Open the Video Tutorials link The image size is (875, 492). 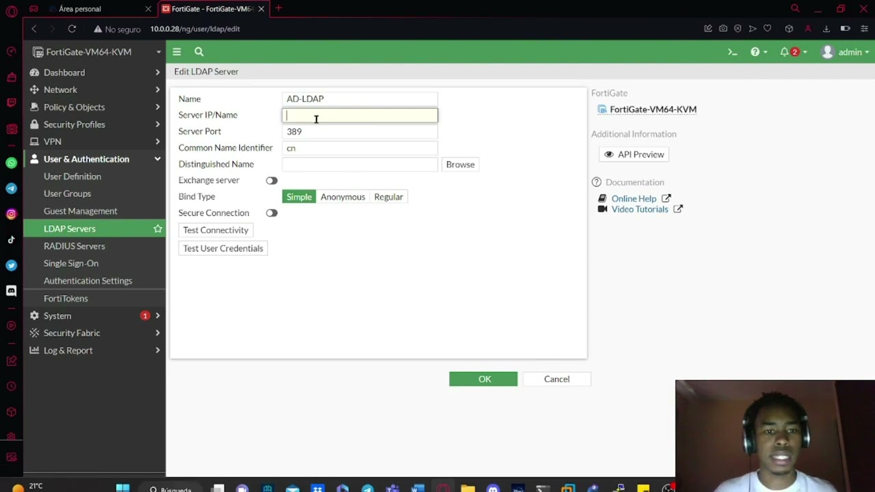tap(640, 209)
